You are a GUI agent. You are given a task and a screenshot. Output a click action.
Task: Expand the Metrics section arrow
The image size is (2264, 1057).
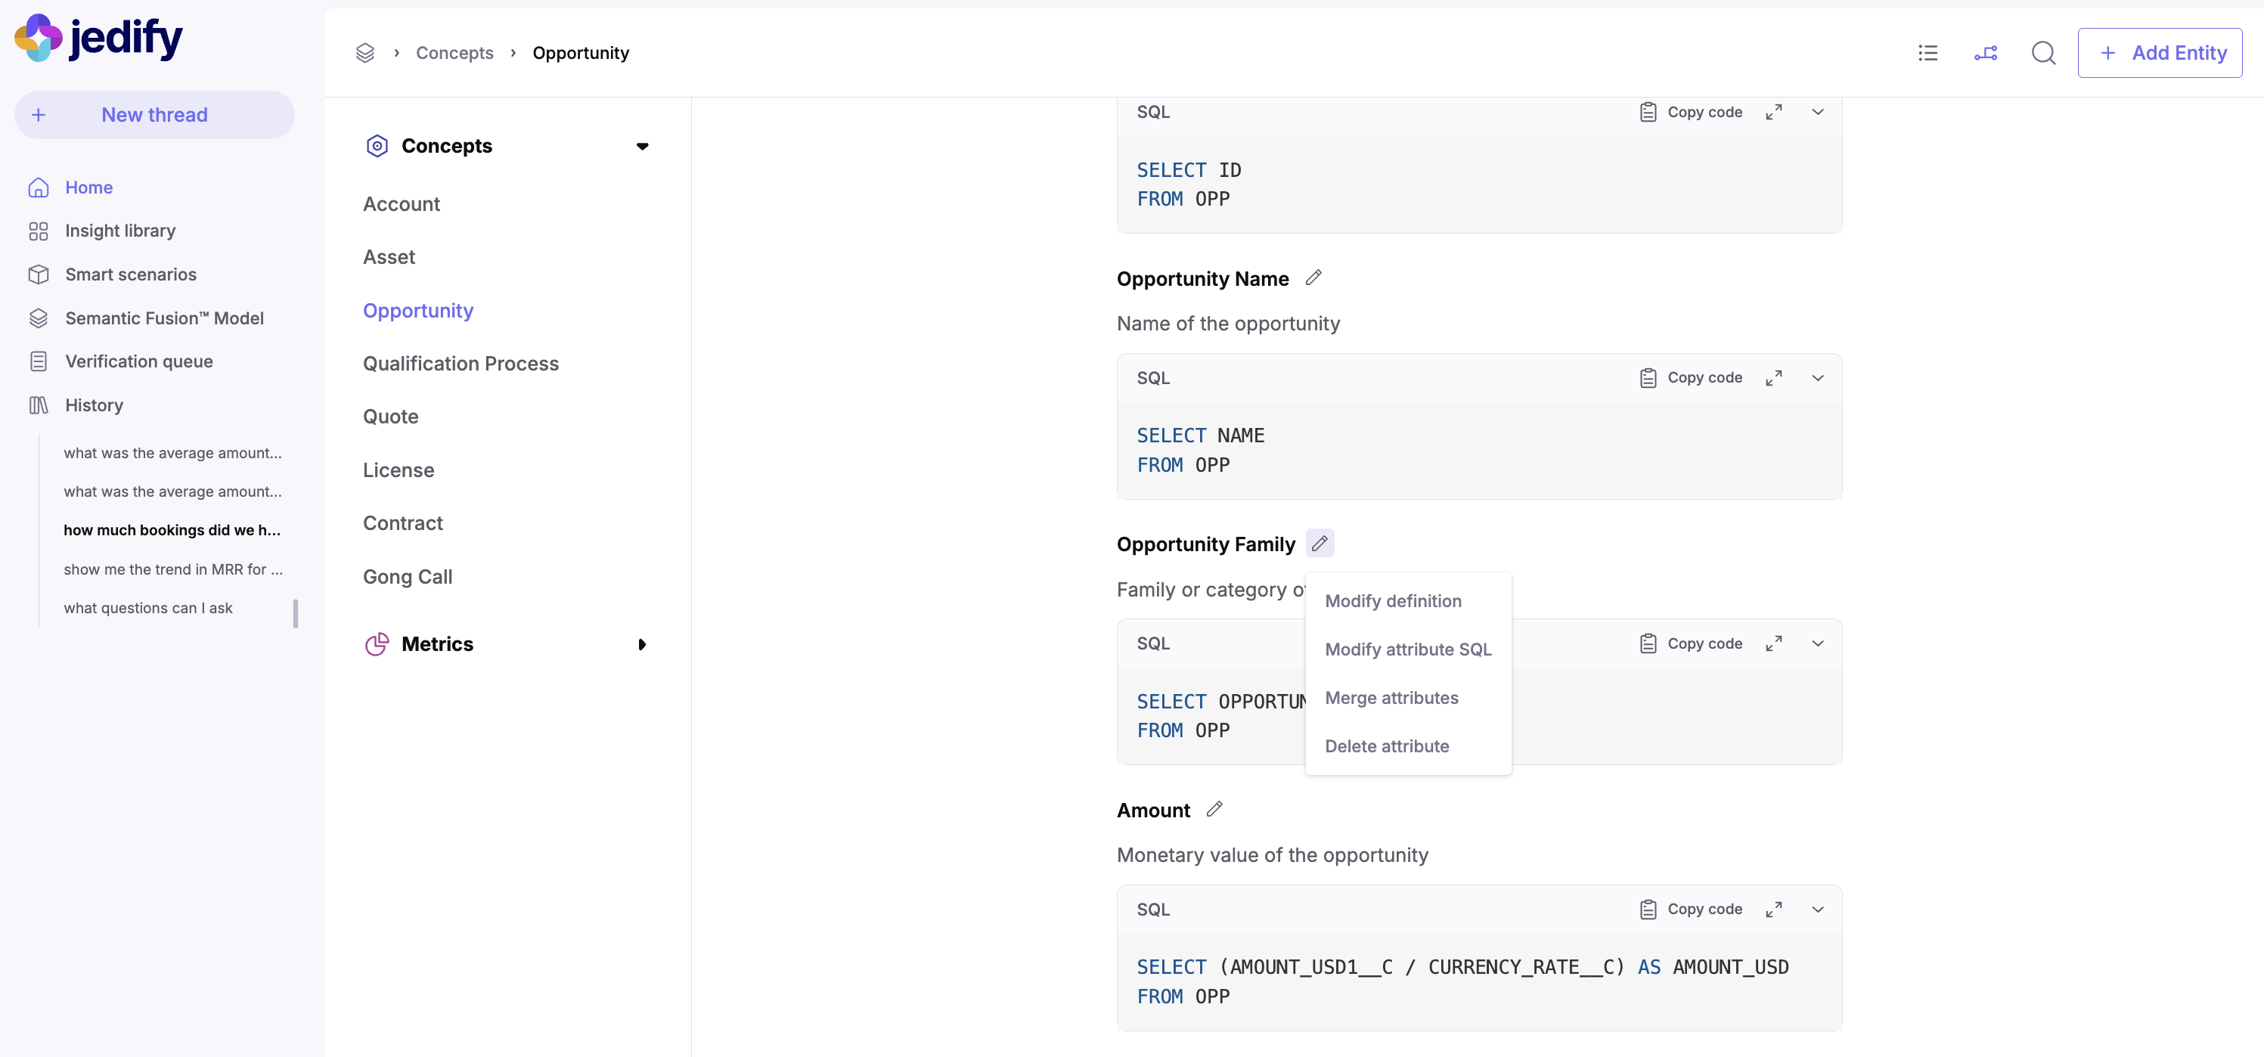click(643, 644)
